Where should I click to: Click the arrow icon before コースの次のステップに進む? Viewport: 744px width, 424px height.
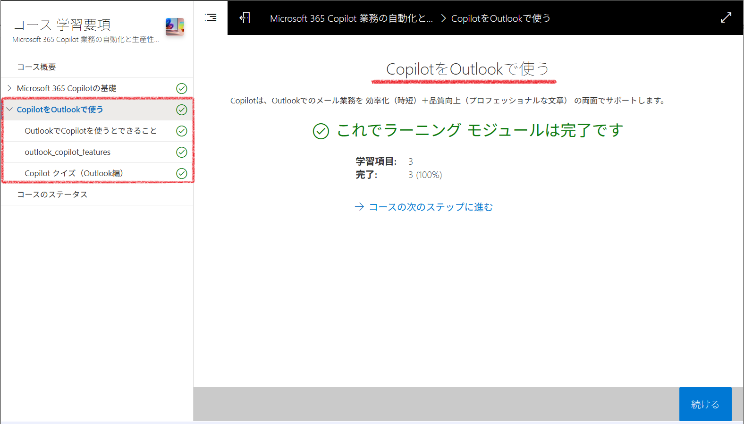[x=360, y=207]
